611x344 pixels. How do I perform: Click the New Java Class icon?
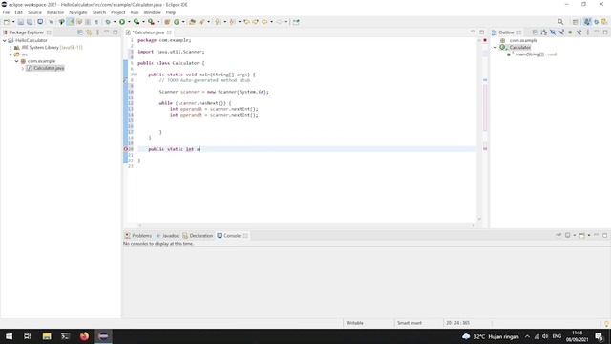(177, 22)
